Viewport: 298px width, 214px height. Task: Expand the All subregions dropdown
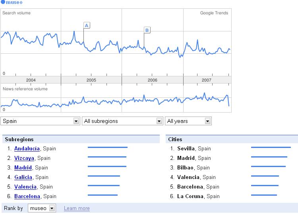tap(123, 121)
